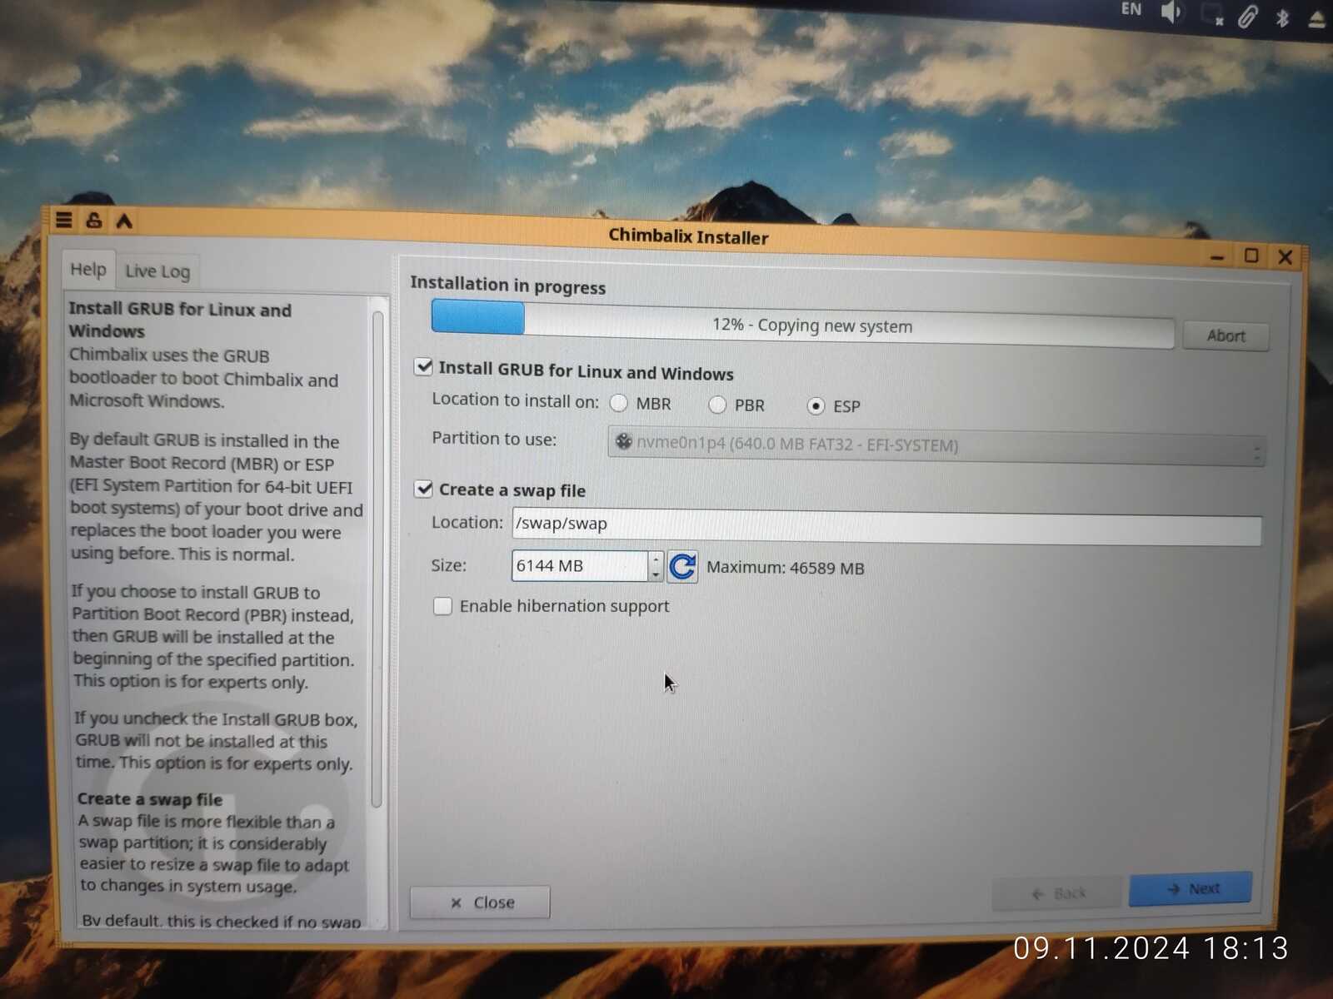Click the 'Chimbalix Installer' window title
The image size is (1333, 999).
pyautogui.click(x=688, y=236)
